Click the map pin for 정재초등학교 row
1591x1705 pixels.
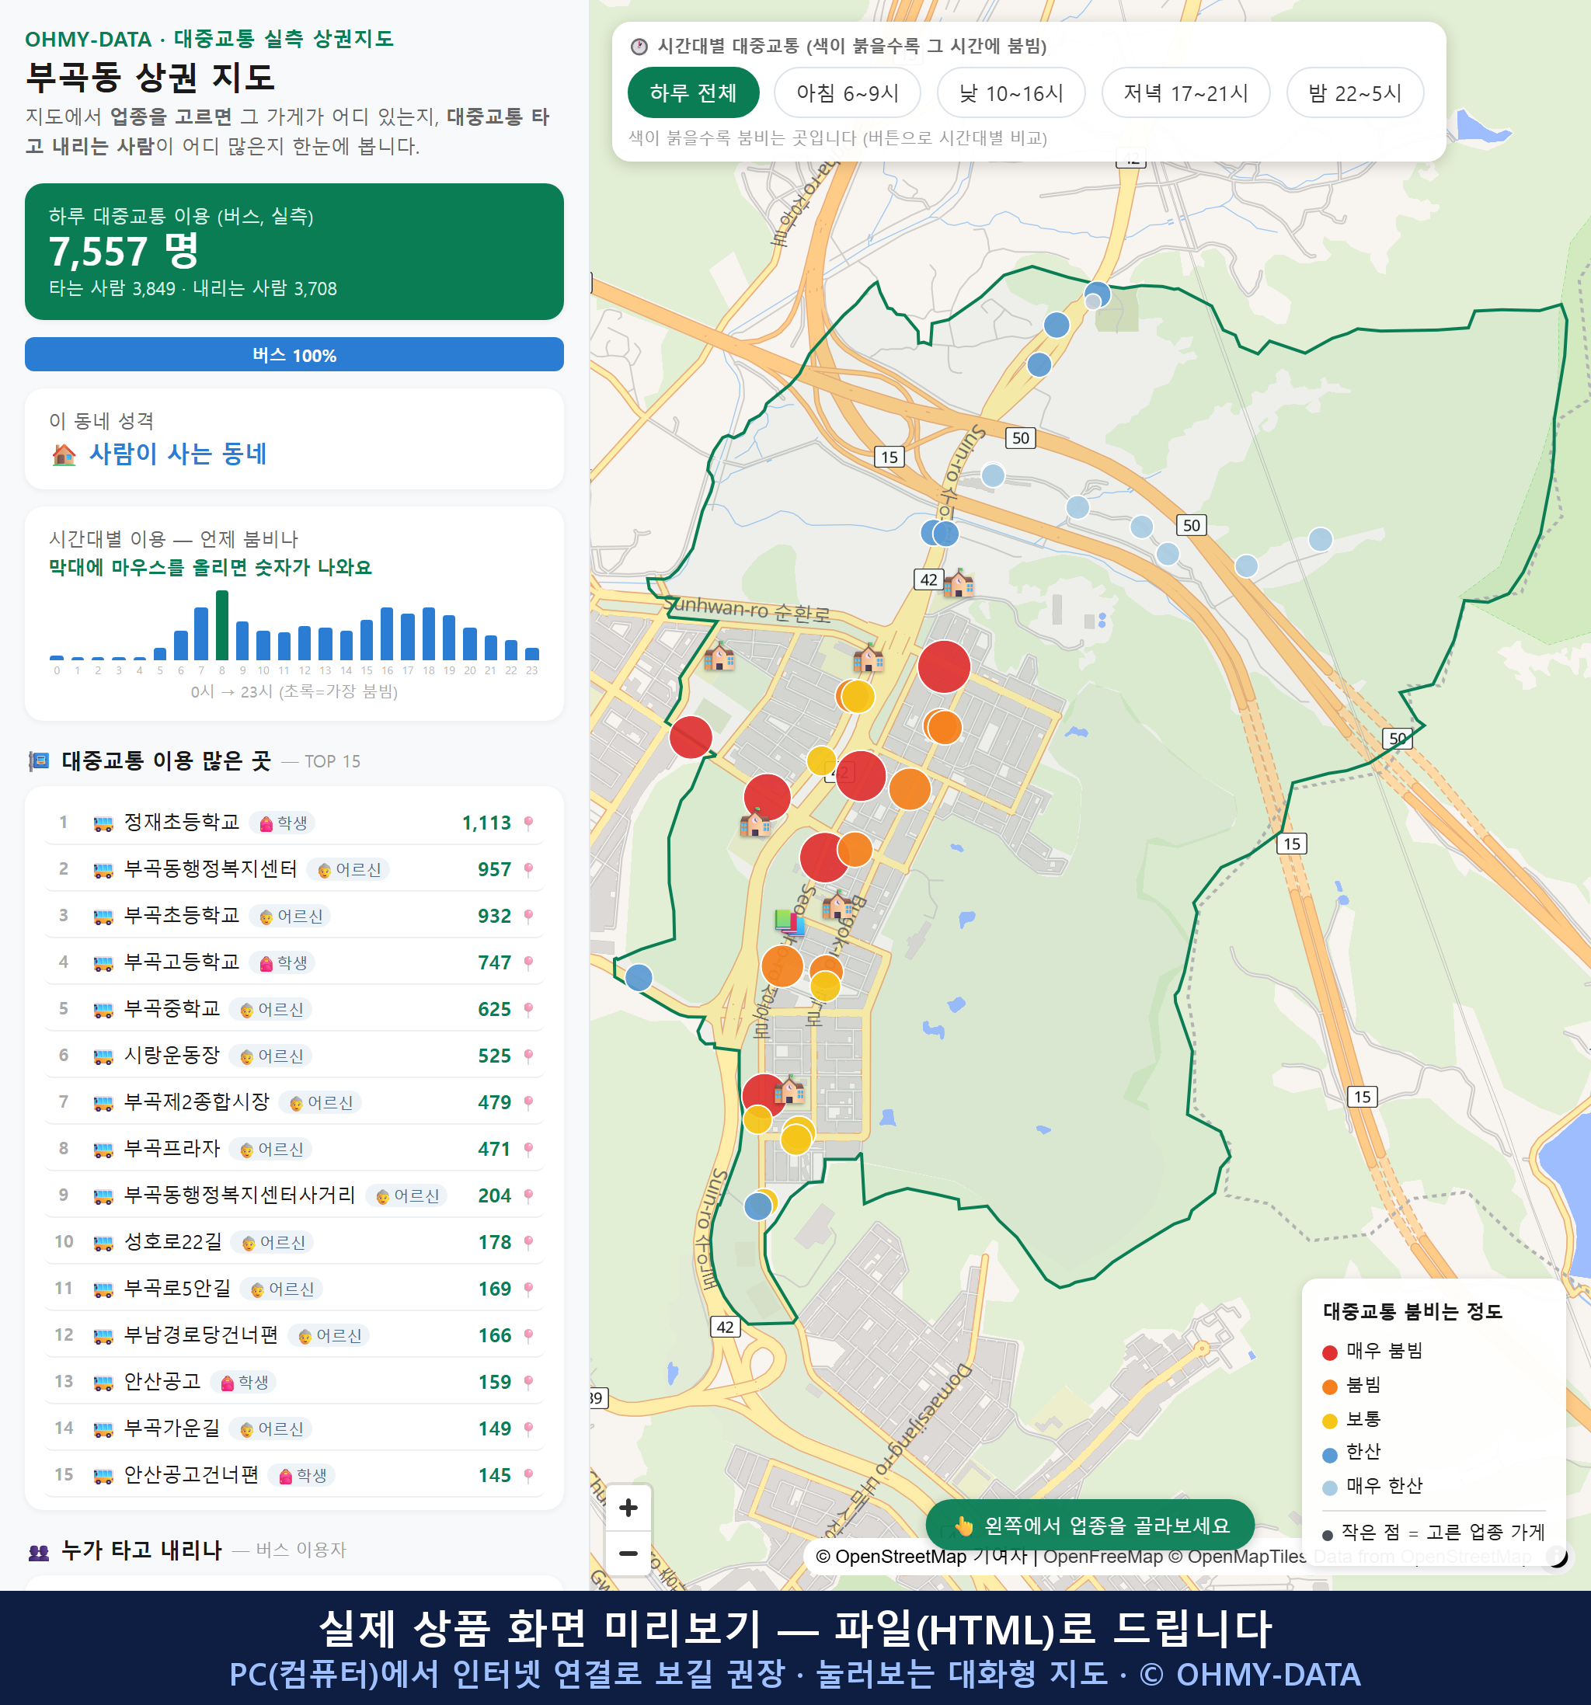(528, 823)
